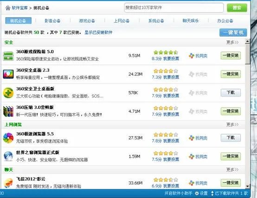Click 找同类 icon for 世界之窗浏览器
The width and height of the screenshot is (257, 198).
click(x=192, y=157)
